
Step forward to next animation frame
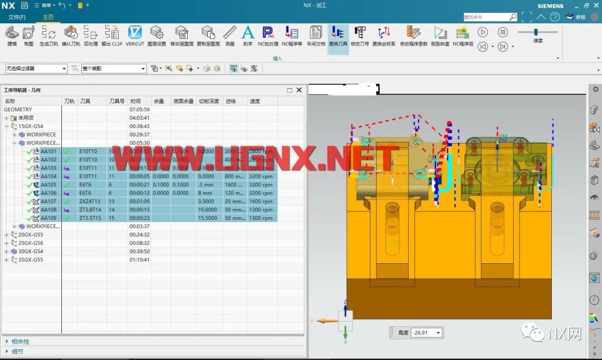503,47
